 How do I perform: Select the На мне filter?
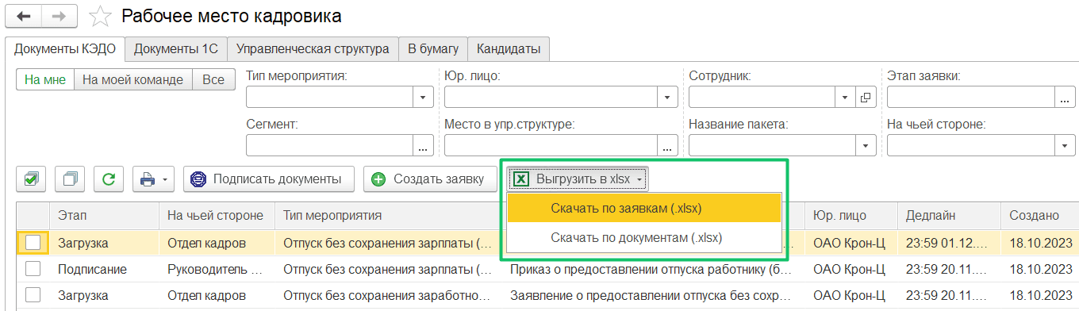45,79
